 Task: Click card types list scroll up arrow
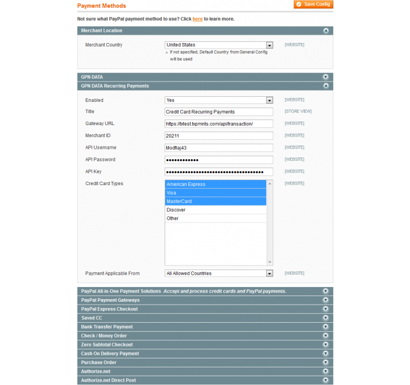point(270,184)
